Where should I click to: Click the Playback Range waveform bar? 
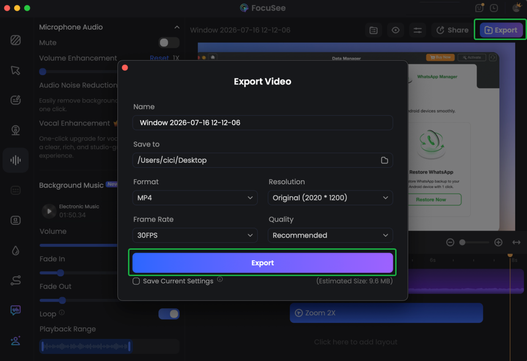click(86, 346)
